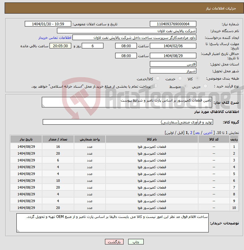The height and width of the screenshot is (250, 244).
Task: Select the کالا radio button
Action: 198,78
